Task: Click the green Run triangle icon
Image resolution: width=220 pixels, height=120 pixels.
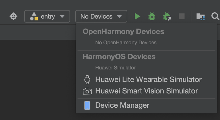Action: click(x=137, y=16)
